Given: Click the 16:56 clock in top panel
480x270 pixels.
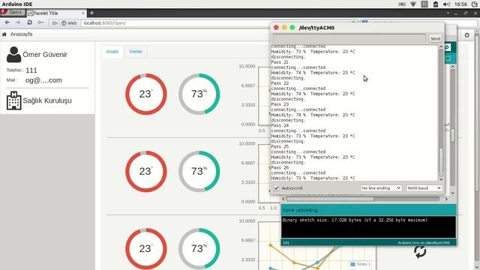Looking at the screenshot, I should 460,4.
